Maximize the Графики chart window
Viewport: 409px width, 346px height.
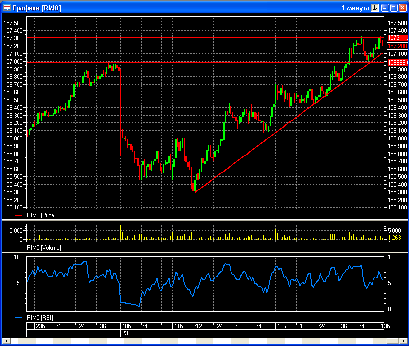393,8
